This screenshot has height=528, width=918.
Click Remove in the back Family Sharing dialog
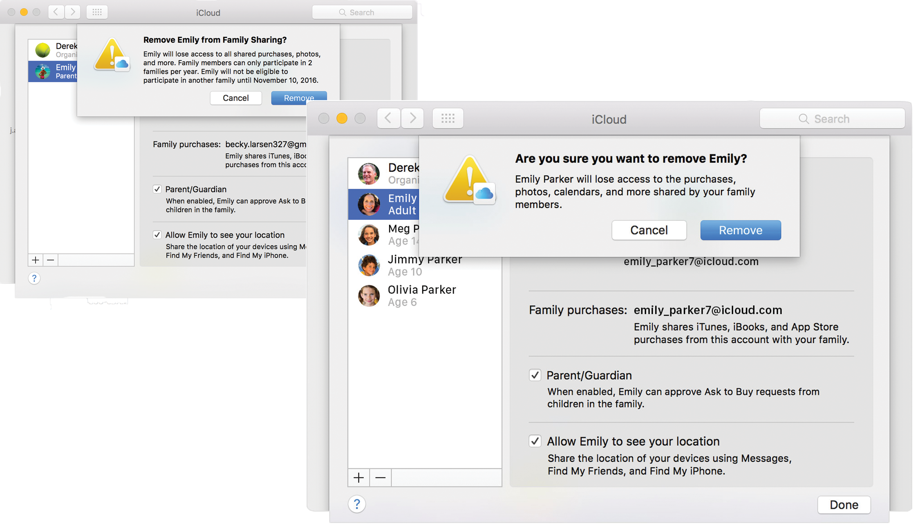tap(299, 98)
